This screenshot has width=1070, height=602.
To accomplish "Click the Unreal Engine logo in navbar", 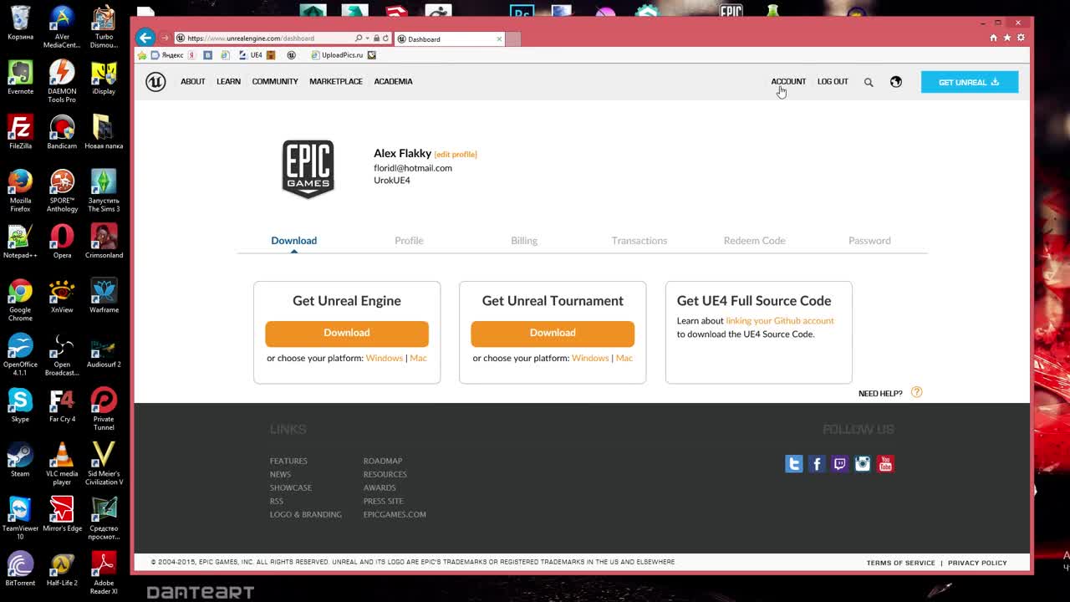I will pos(155,81).
